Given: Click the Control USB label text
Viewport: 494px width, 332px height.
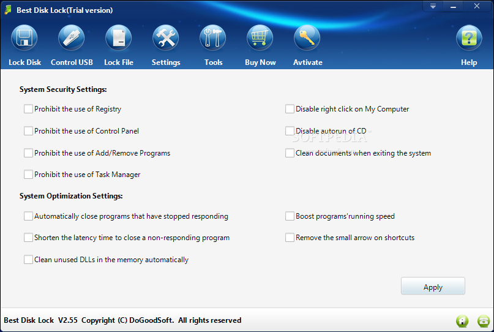Looking at the screenshot, I should (x=72, y=62).
